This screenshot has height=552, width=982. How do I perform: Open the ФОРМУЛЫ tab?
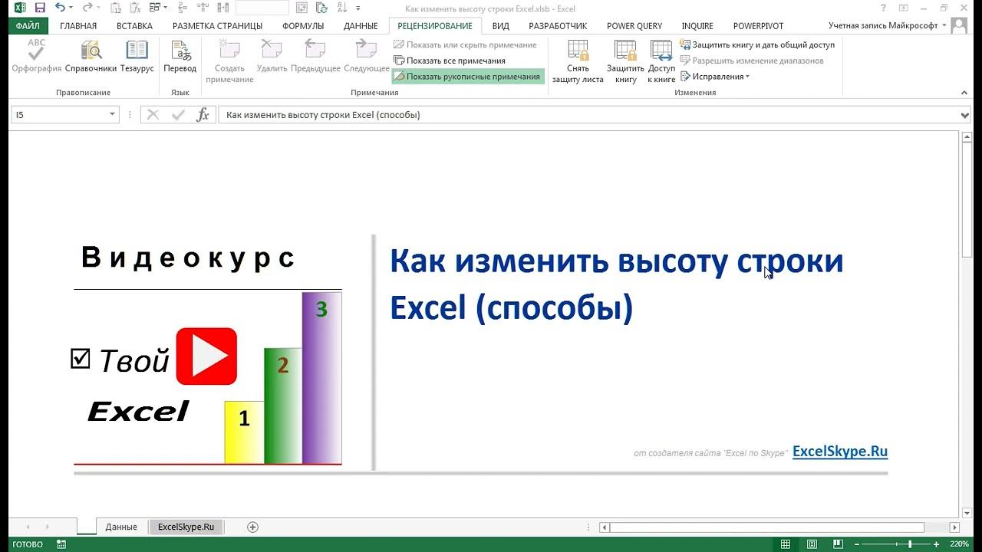[303, 26]
